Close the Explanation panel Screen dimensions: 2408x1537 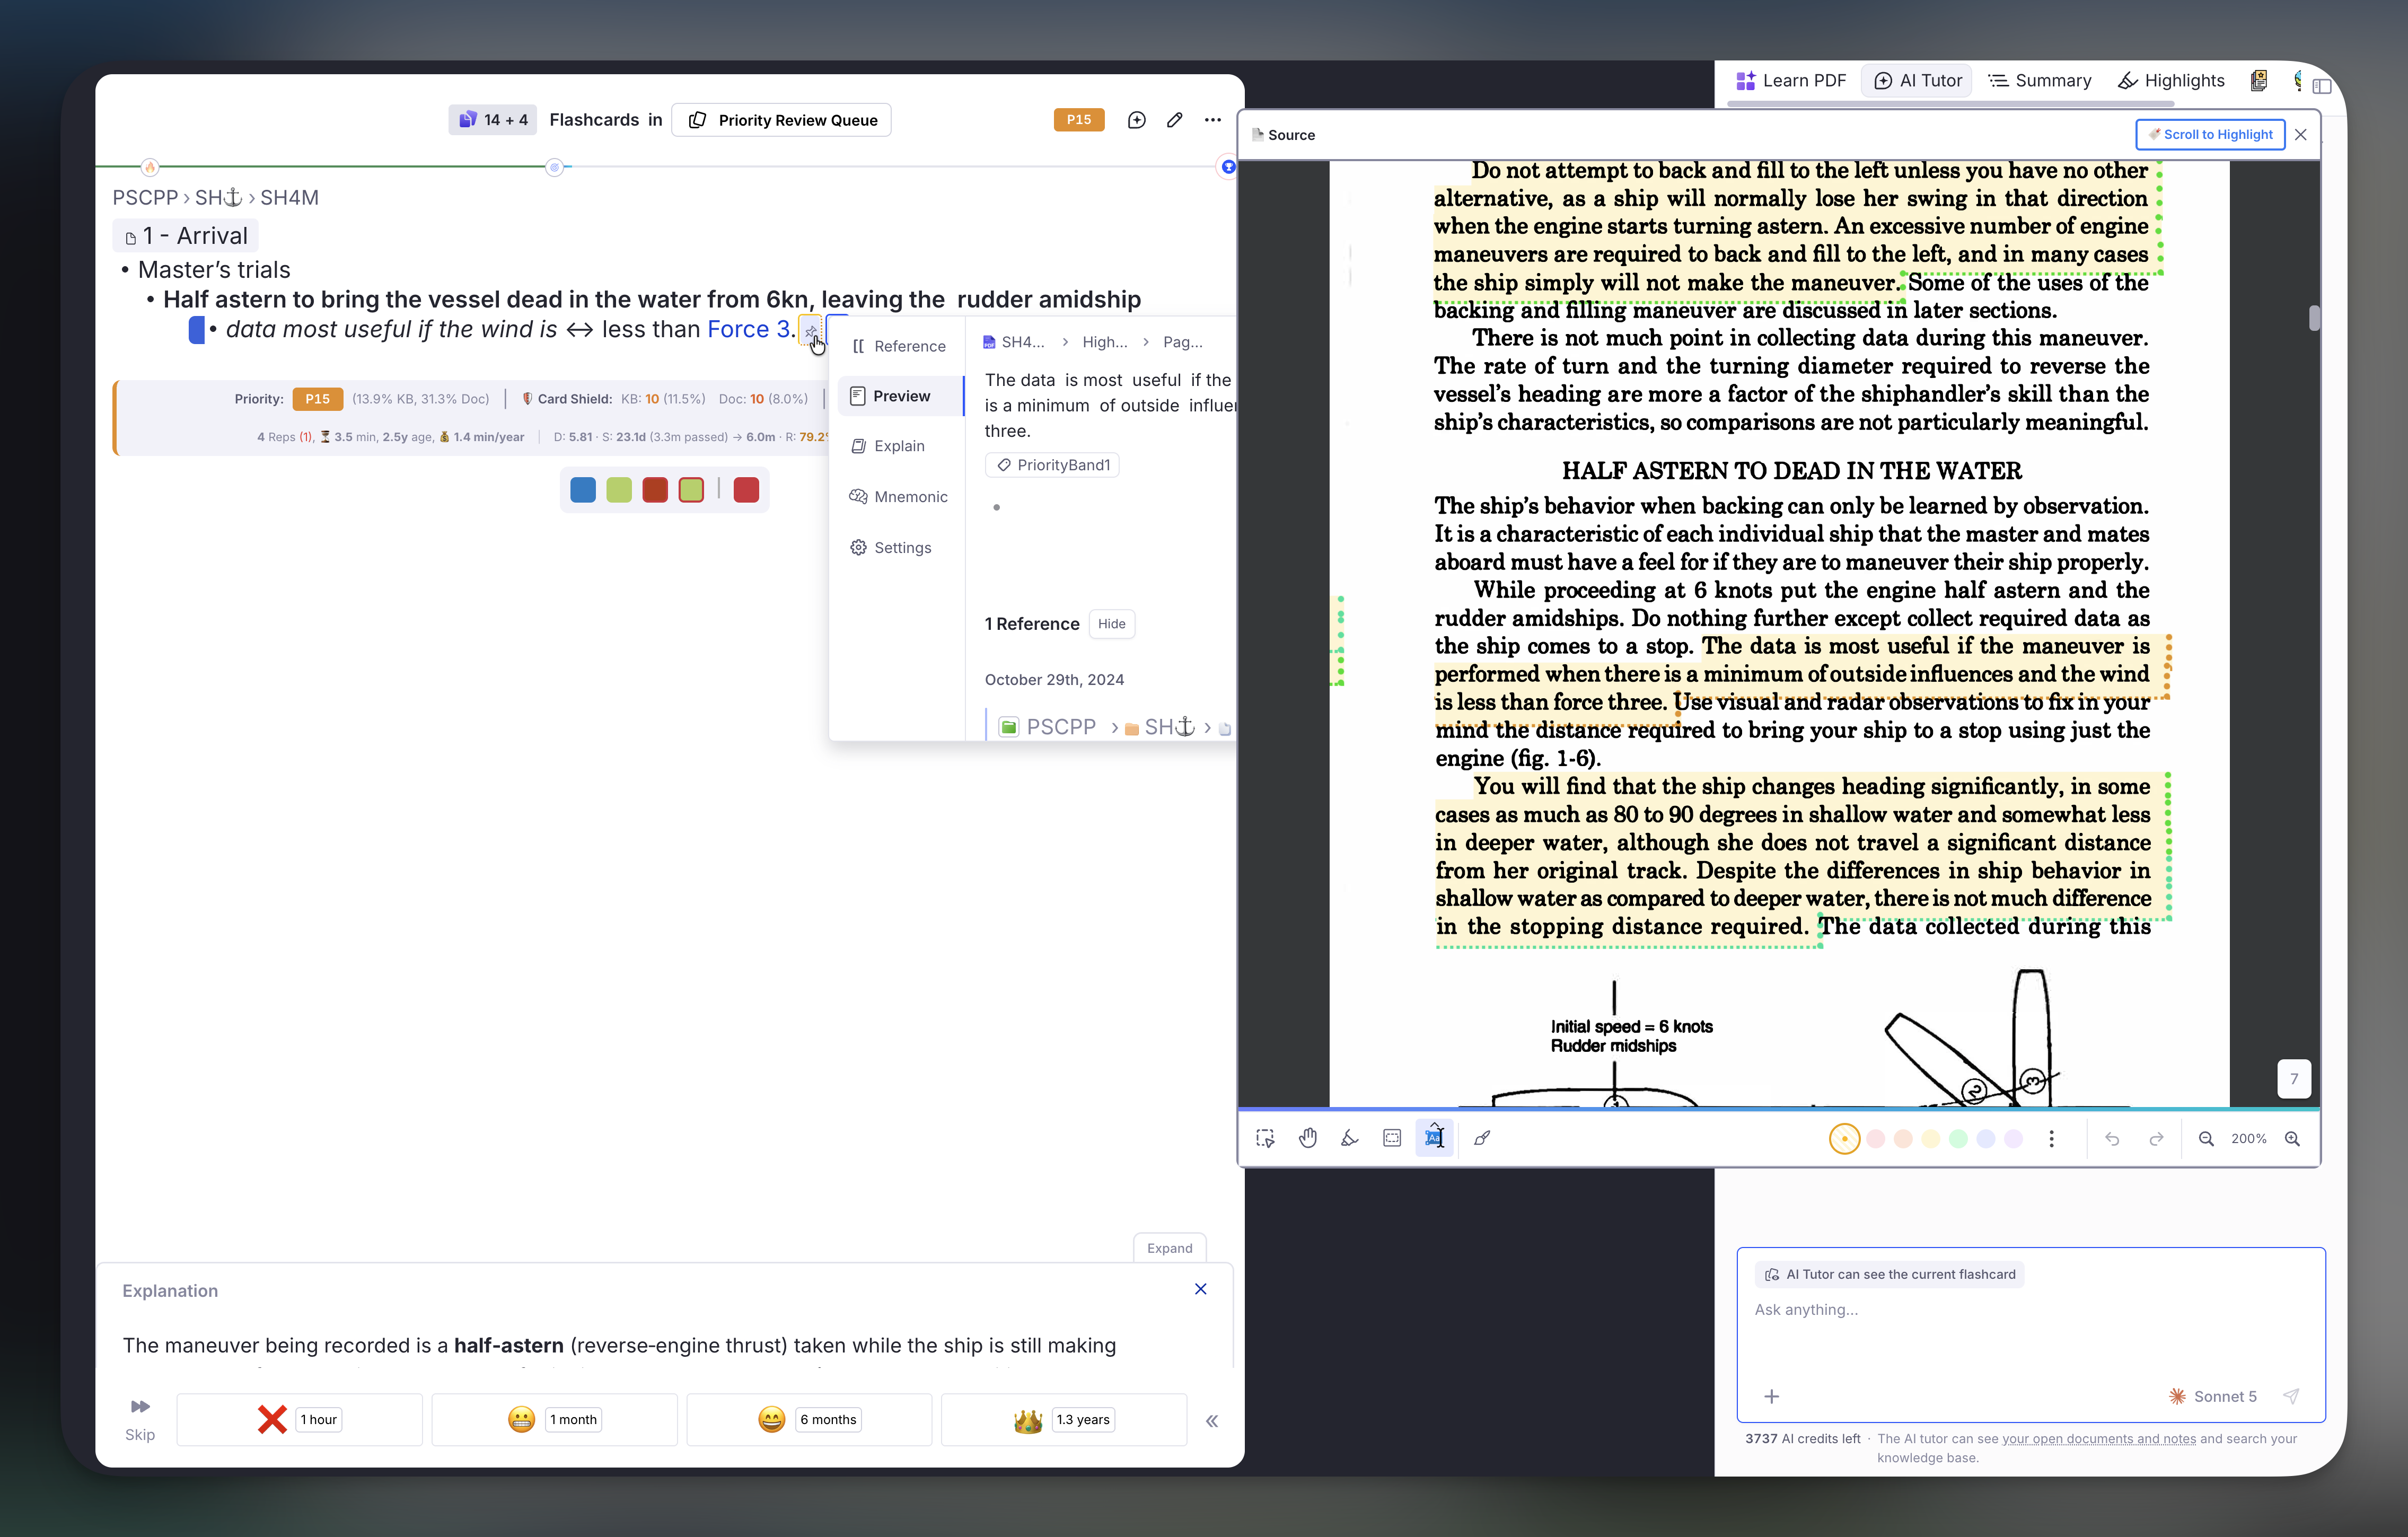[x=1200, y=1289]
